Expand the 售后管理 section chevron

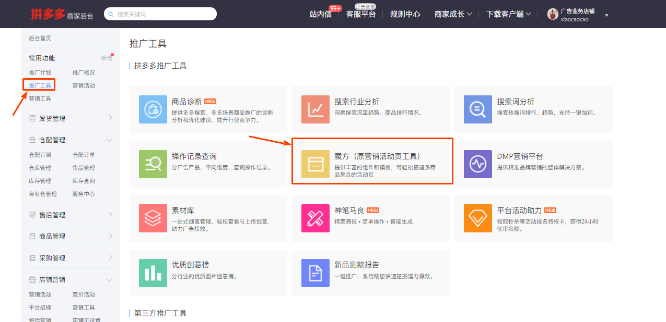[110, 215]
